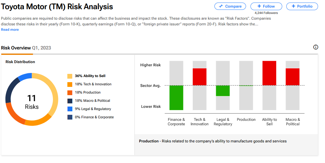
Task: Follow Toyota Motor stock
Action: [266, 6]
